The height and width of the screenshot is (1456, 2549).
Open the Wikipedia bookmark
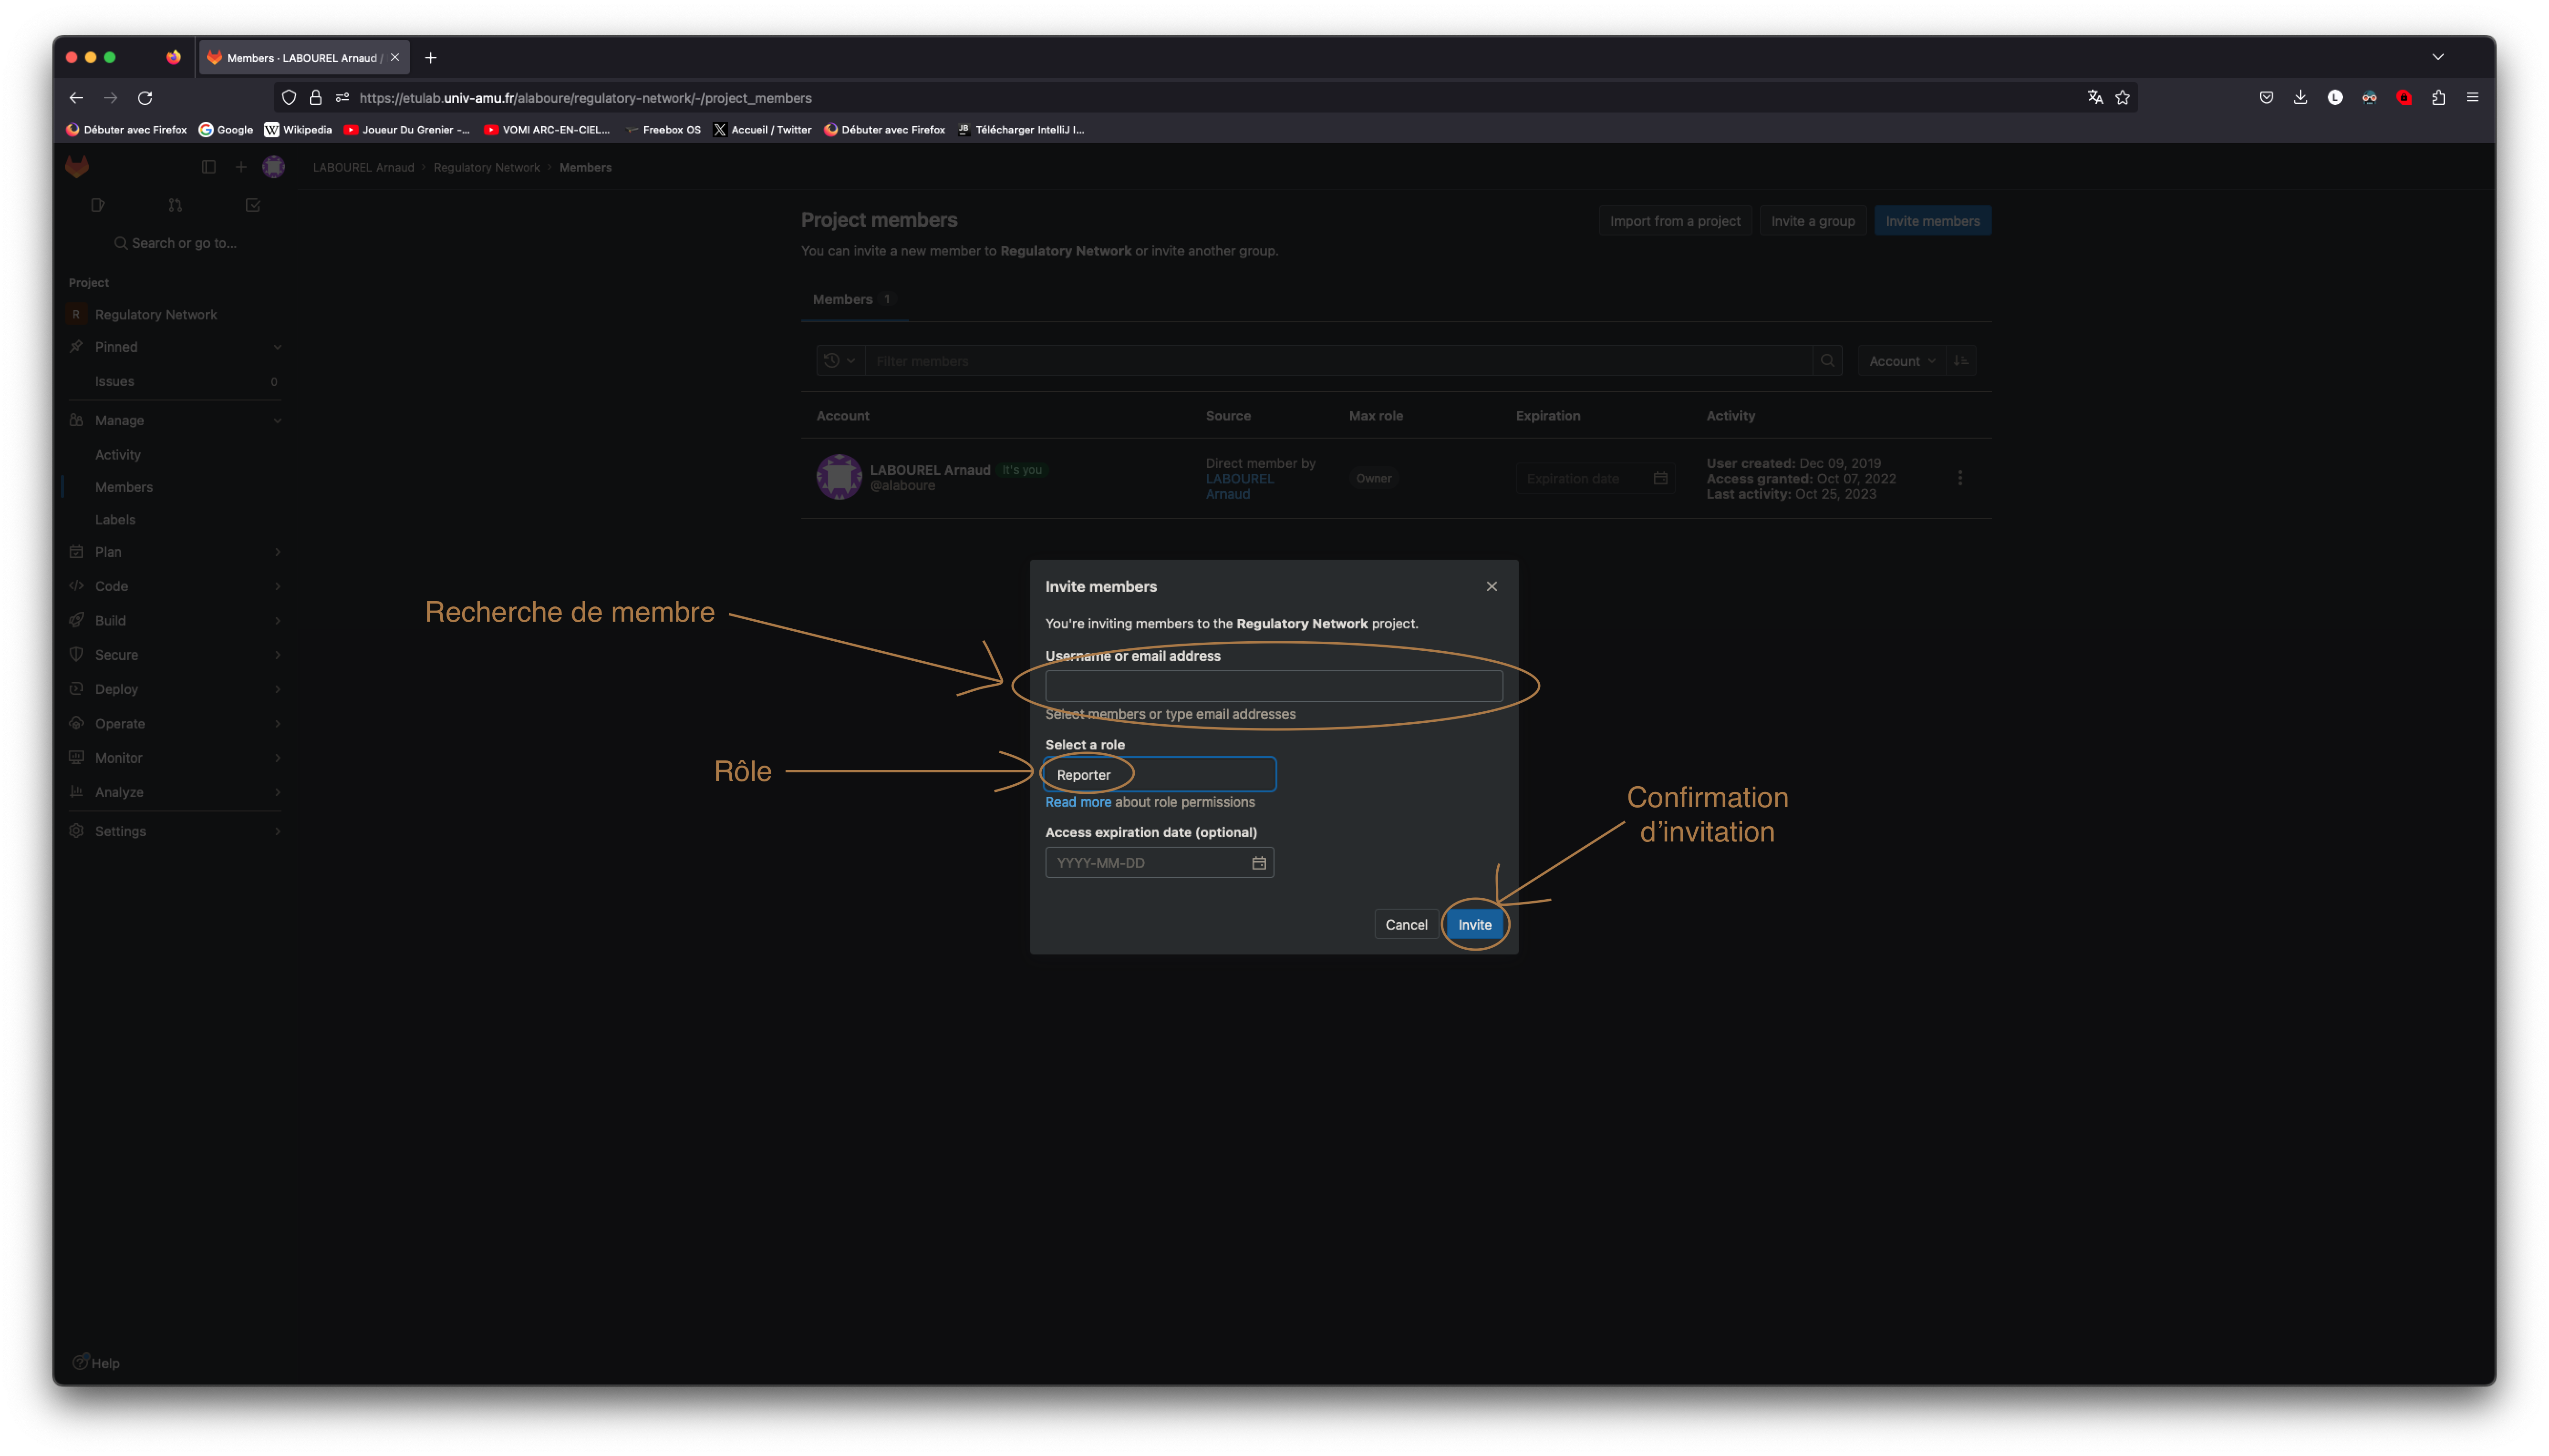tap(298, 130)
